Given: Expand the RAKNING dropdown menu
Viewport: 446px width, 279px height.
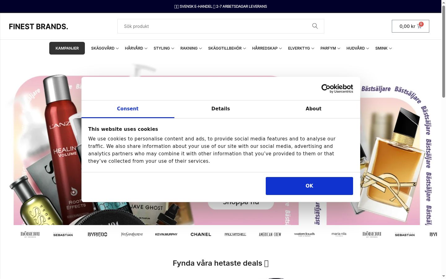Looking at the screenshot, I should (x=191, y=48).
